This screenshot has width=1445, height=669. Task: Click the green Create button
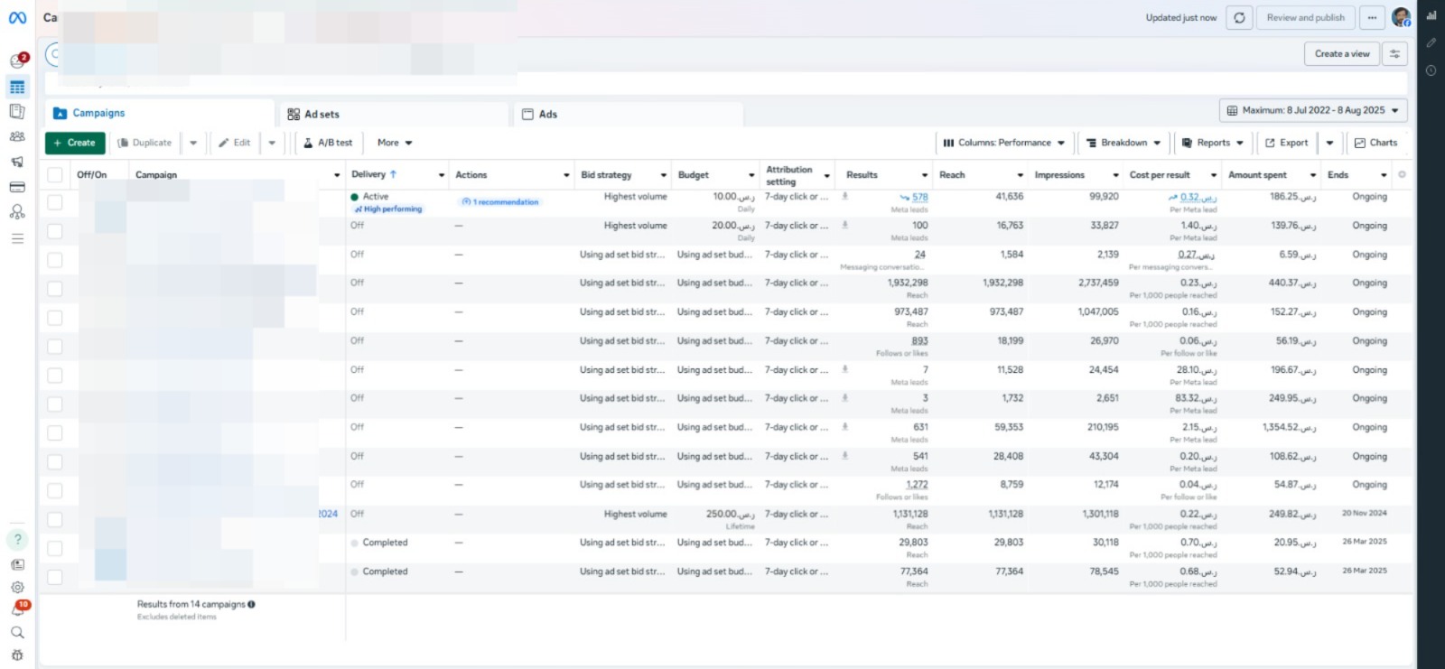click(75, 143)
